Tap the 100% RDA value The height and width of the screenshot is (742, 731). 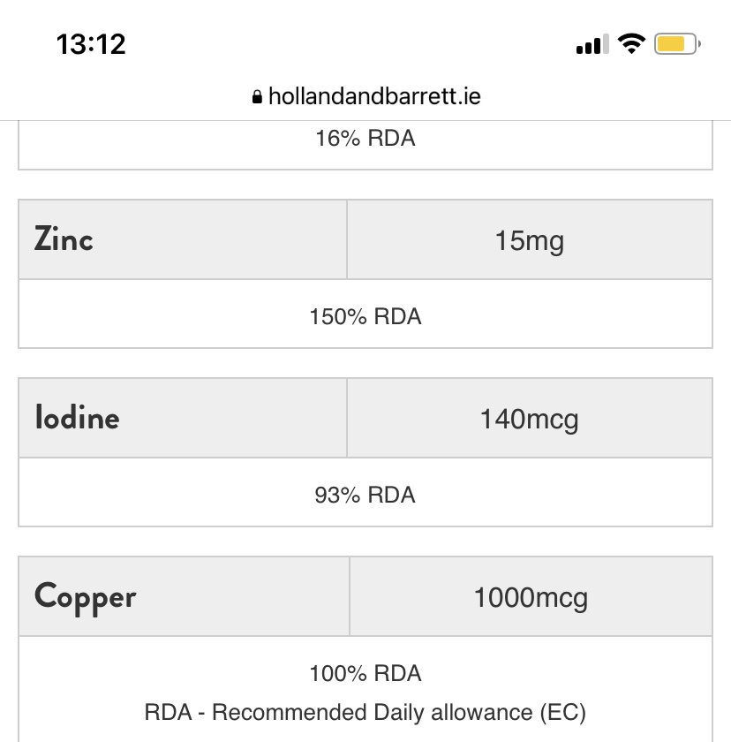pyautogui.click(x=365, y=674)
